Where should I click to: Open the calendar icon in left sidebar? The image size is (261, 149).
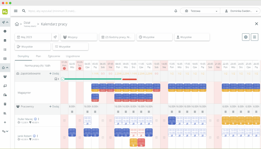coord(5,40)
